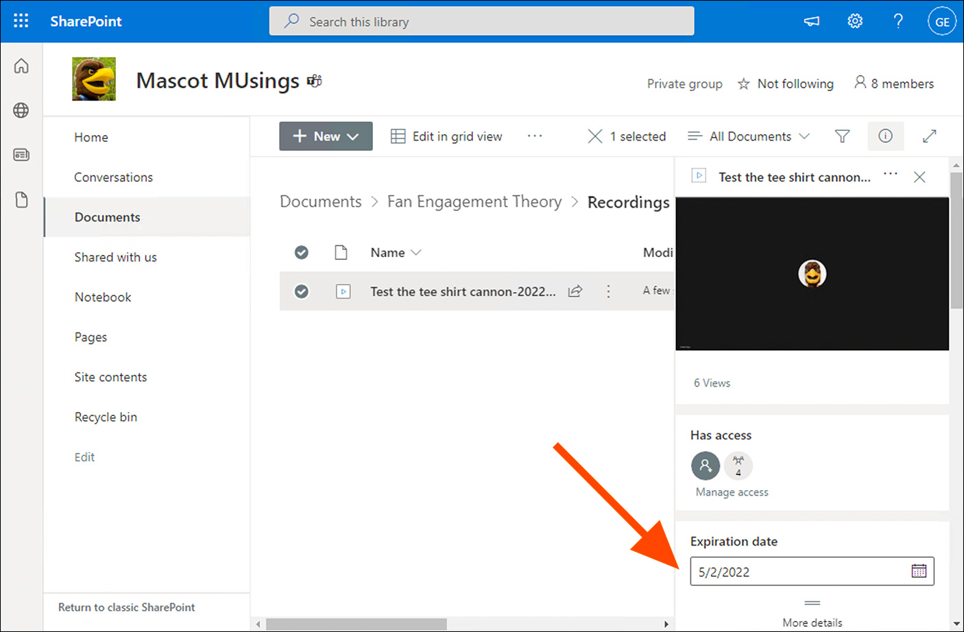Click Return to classic SharePoint link
This screenshot has height=632, width=964.
pos(126,607)
